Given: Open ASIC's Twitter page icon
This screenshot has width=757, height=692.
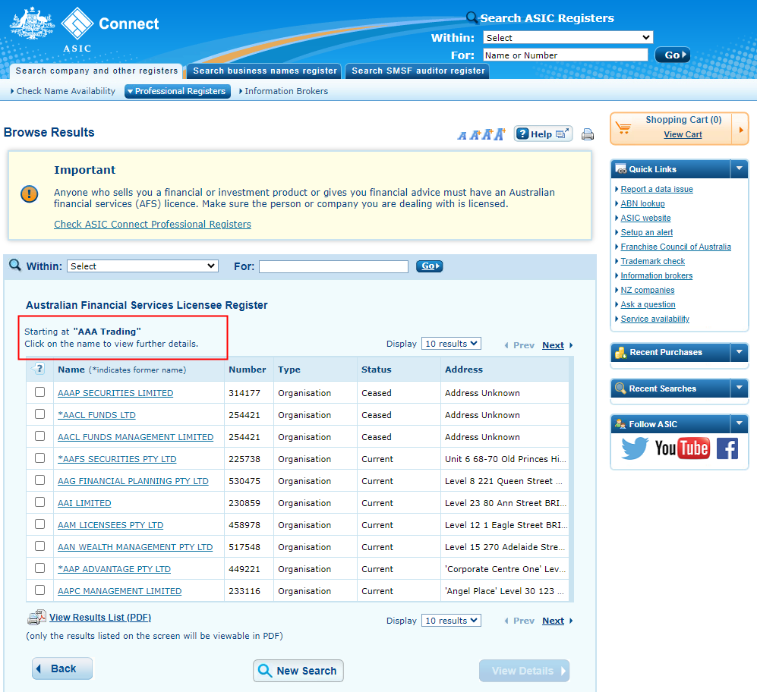Looking at the screenshot, I should (634, 448).
